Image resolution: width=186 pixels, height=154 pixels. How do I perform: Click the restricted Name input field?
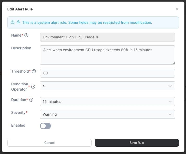coord(107,37)
